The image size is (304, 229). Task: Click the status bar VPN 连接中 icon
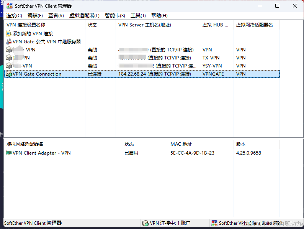[145, 223]
